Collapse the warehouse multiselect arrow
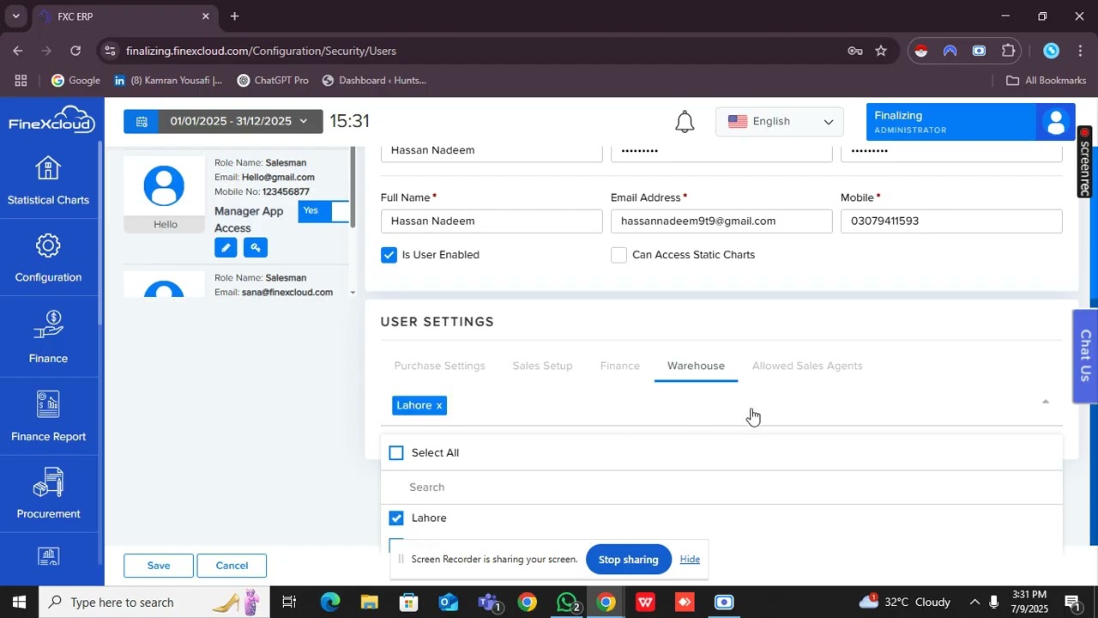This screenshot has height=618, width=1098. pos(1045,402)
